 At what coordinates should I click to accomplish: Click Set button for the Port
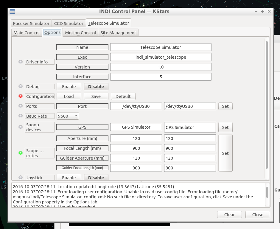pos(225,106)
